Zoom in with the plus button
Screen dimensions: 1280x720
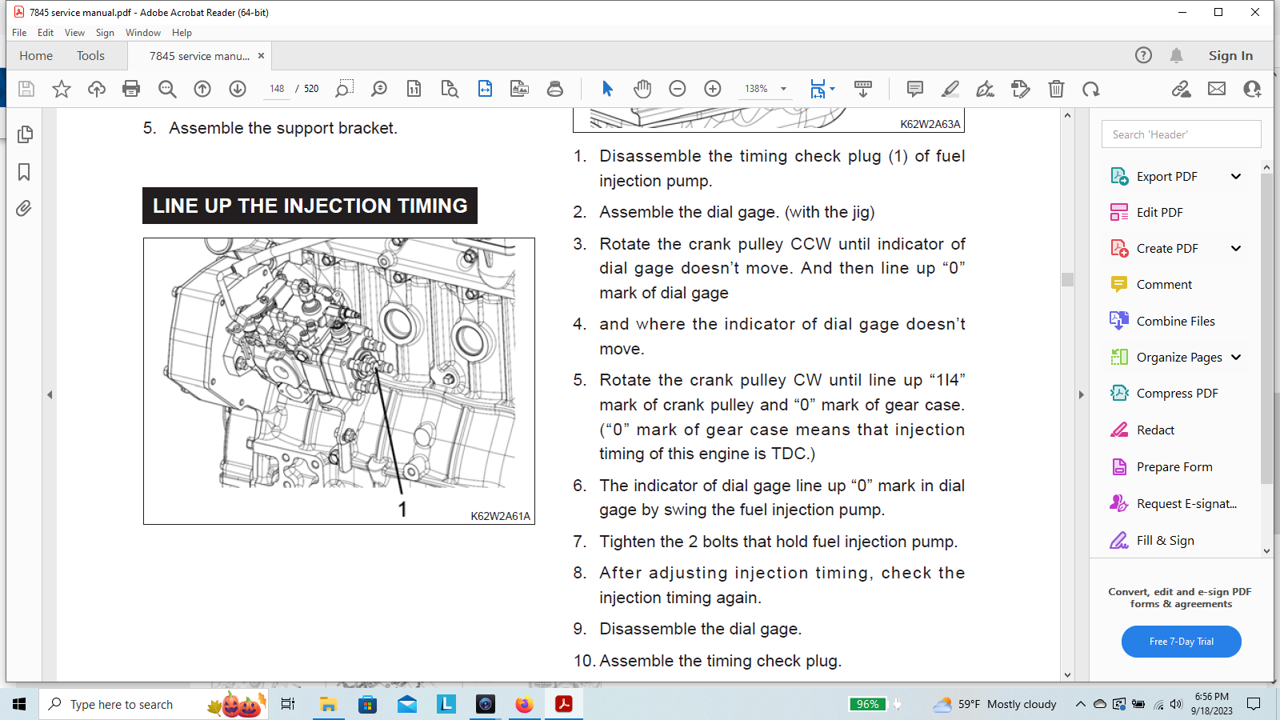click(713, 89)
